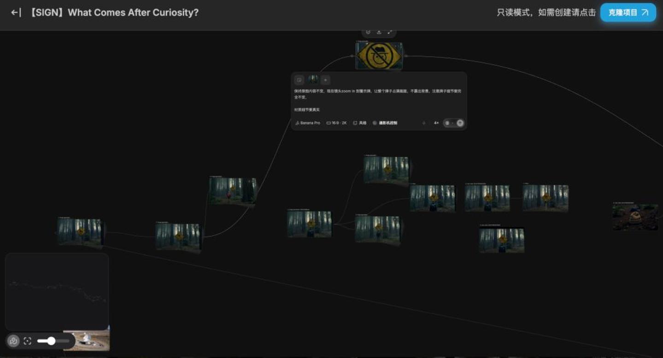Click the download icon above the sign node
The image size is (663, 358).
[379, 32]
